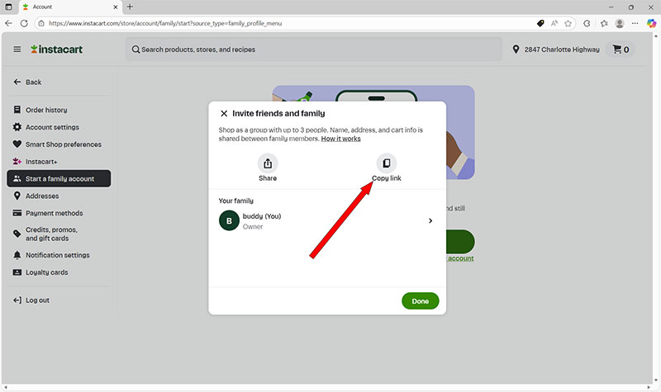Add this page to browser favorites
This screenshot has height=392, width=661.
click(x=568, y=23)
